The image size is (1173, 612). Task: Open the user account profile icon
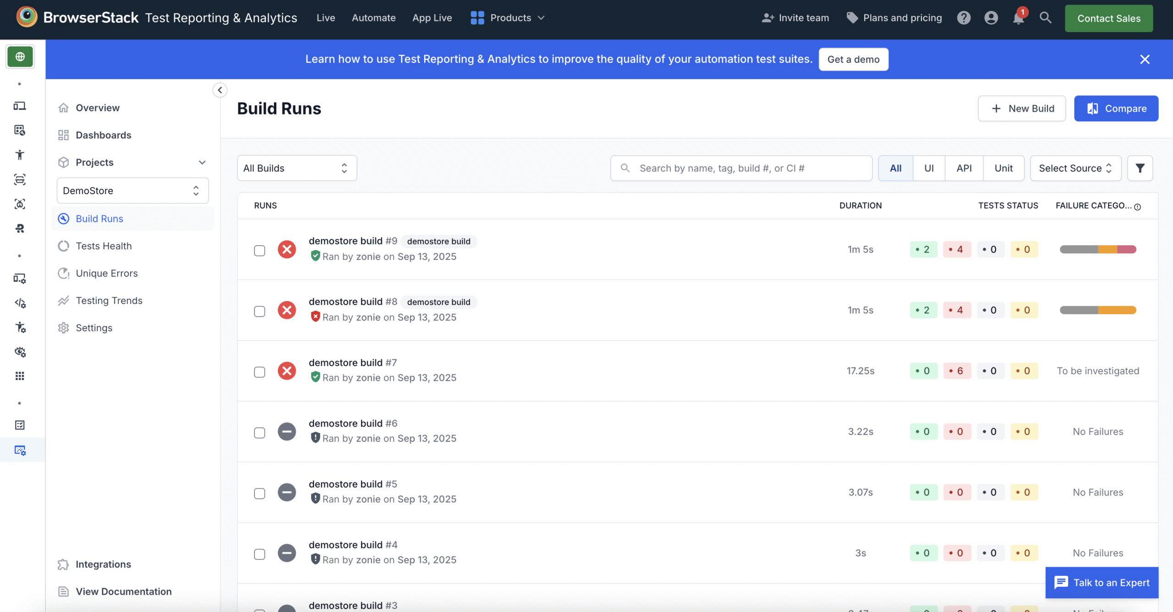pyautogui.click(x=991, y=18)
